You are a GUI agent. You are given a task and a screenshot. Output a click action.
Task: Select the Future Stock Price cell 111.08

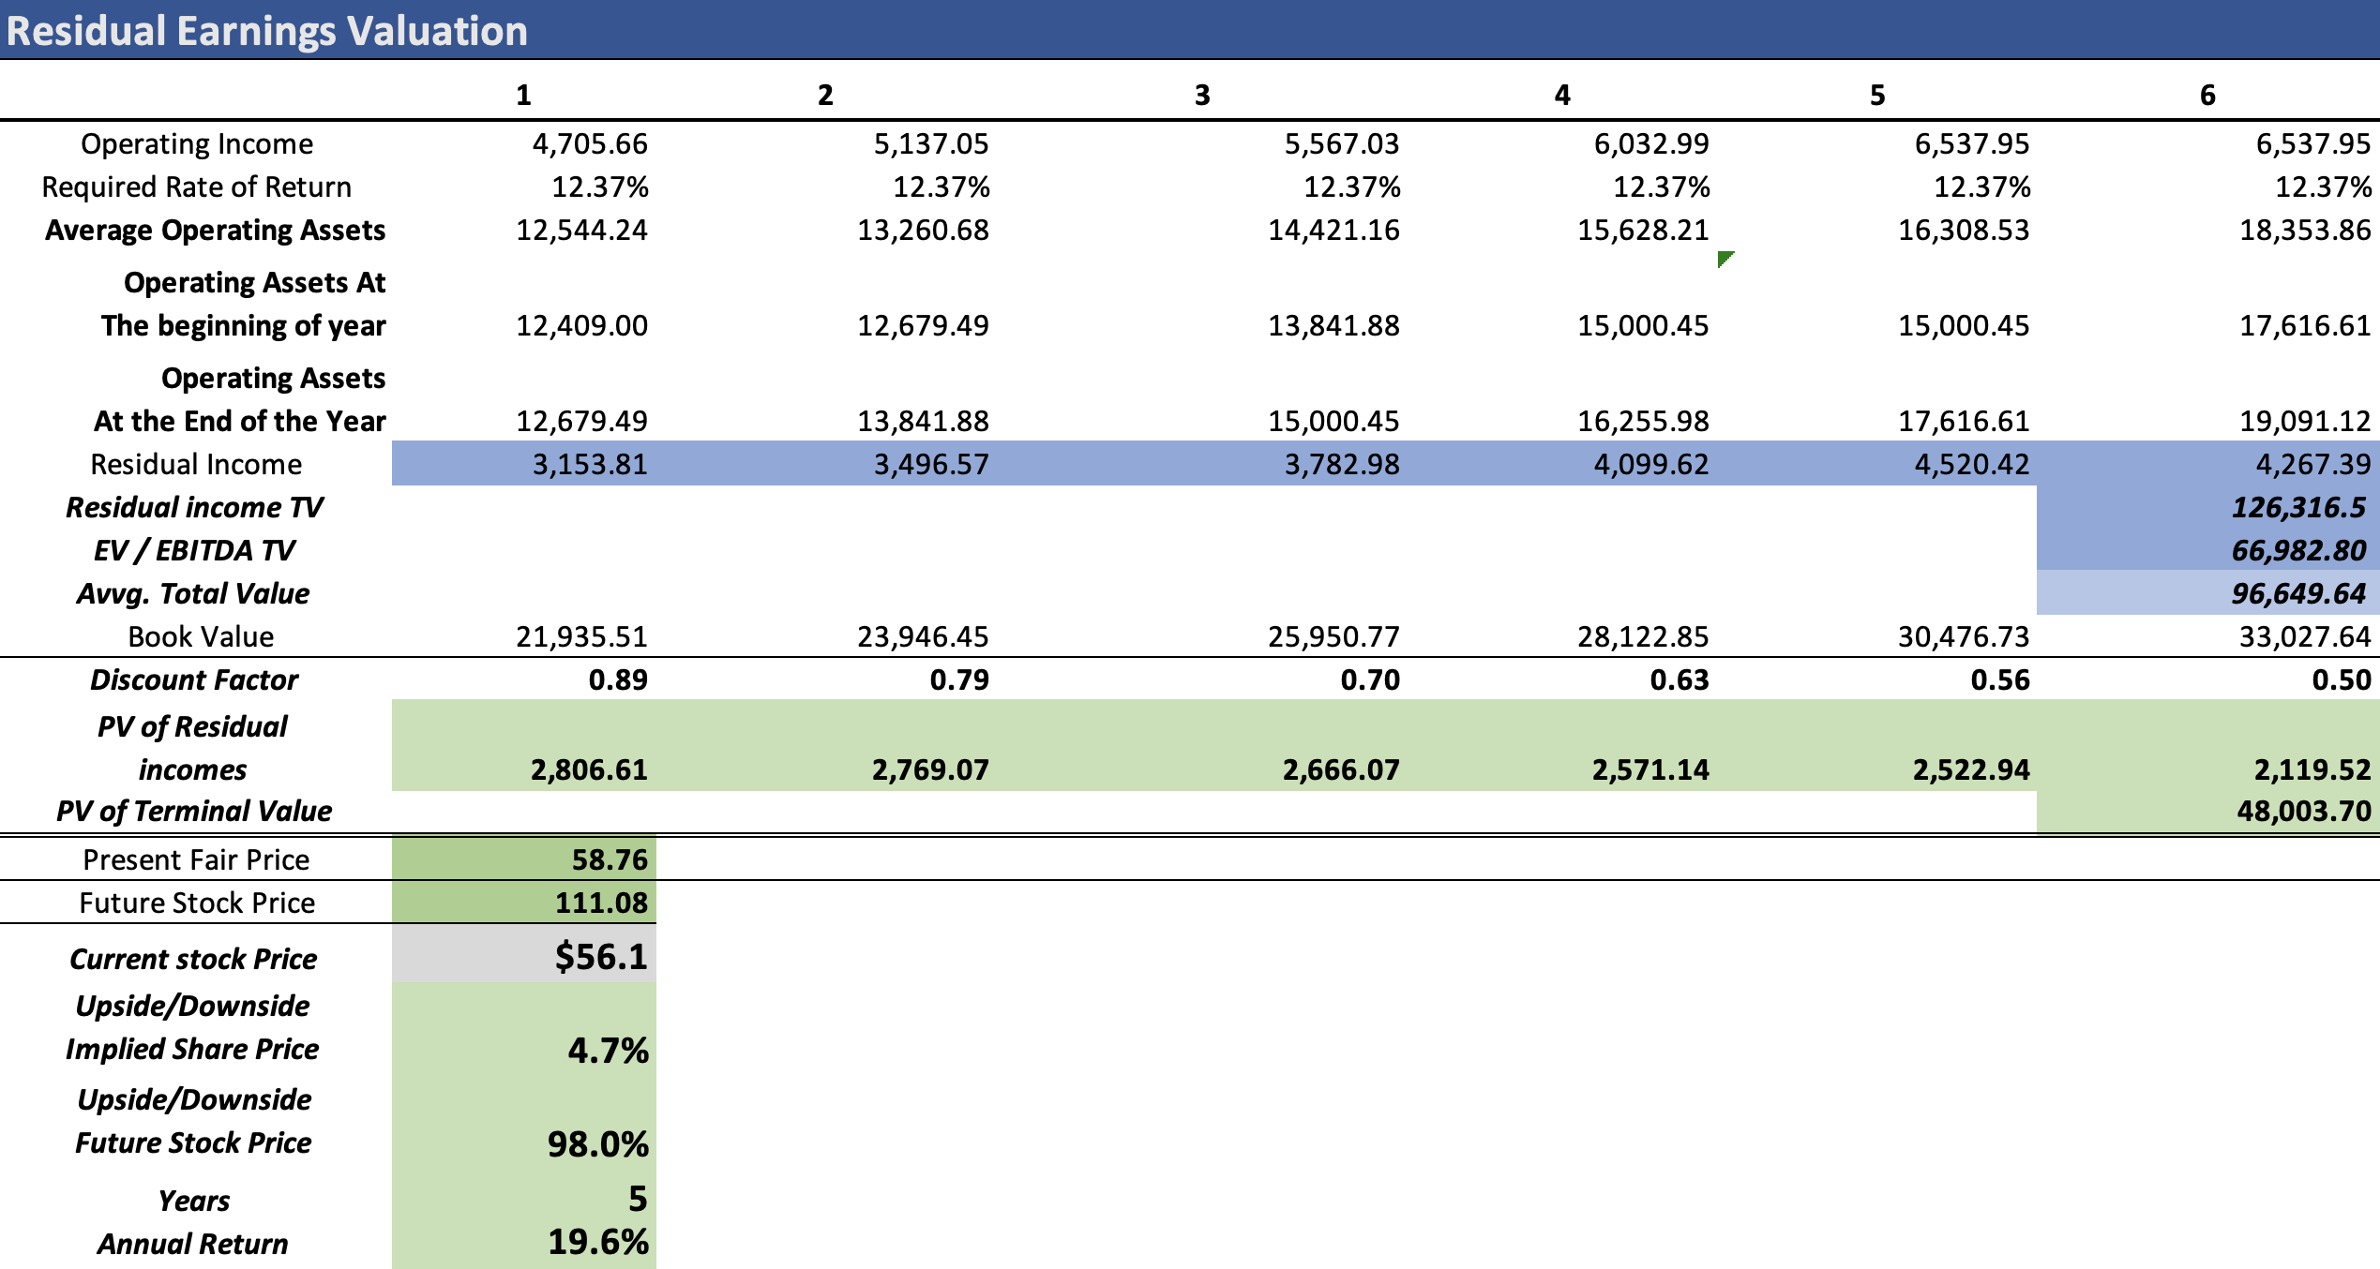tap(601, 903)
